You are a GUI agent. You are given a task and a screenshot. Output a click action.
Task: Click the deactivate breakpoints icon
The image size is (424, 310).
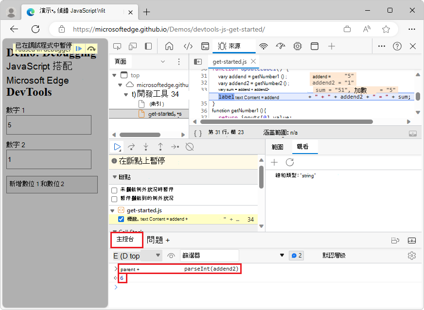tap(190, 147)
